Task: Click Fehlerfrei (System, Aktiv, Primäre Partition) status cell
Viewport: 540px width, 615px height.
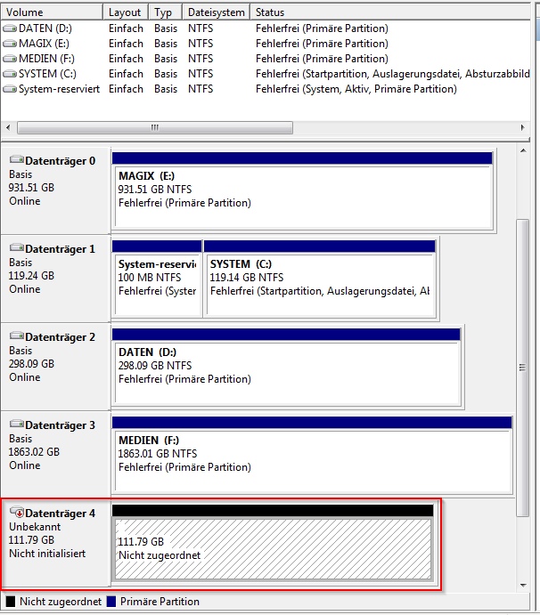Action: tap(356, 89)
